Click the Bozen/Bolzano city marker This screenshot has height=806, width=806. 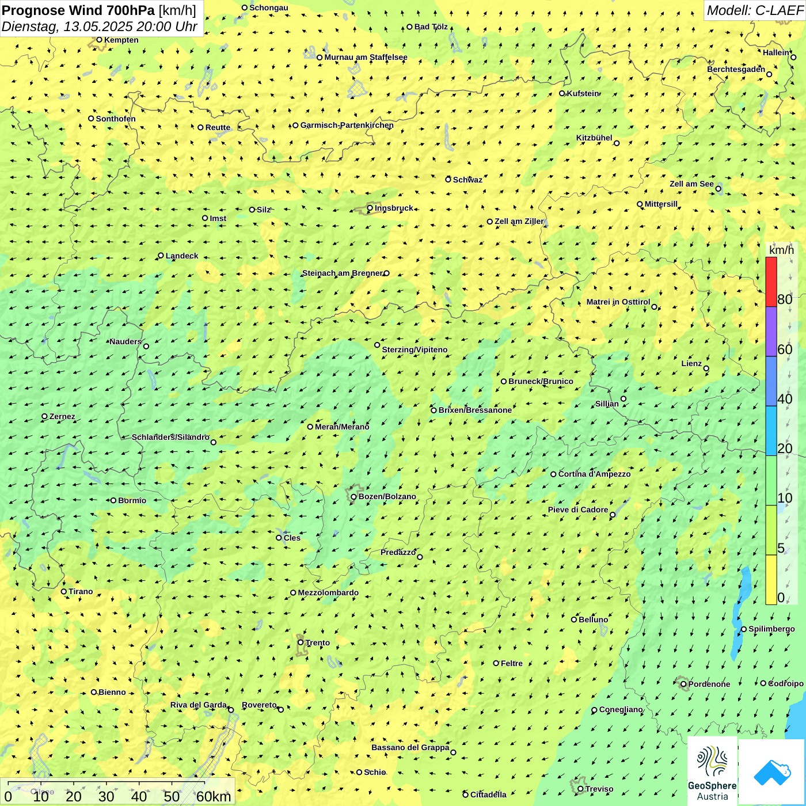coord(353,497)
